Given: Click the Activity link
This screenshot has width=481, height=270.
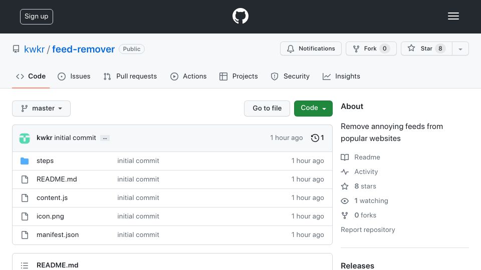Looking at the screenshot, I should [366, 171].
